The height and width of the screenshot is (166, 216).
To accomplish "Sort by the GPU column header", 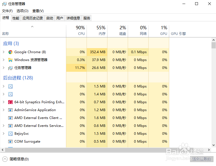I will click(159, 31).
